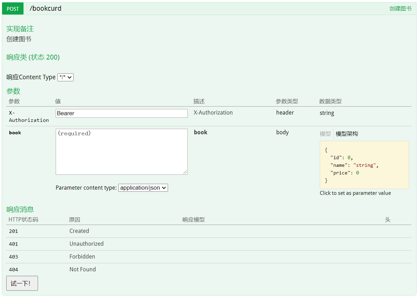Click the 实现备注 heading

coord(20,29)
